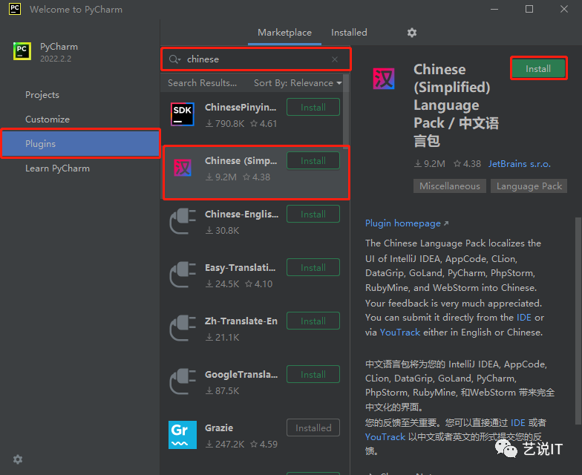Click the Language Pack tag
The image size is (582, 475).
click(x=529, y=186)
